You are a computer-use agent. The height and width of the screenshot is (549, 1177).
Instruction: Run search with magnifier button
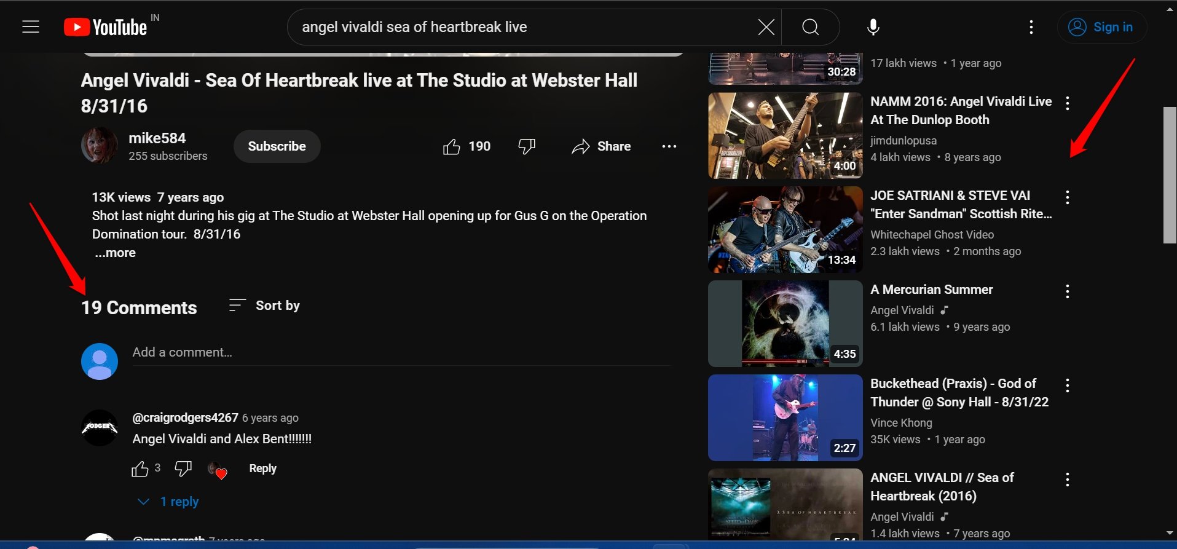click(811, 27)
